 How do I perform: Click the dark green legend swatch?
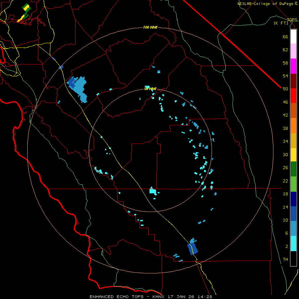coord(293,169)
